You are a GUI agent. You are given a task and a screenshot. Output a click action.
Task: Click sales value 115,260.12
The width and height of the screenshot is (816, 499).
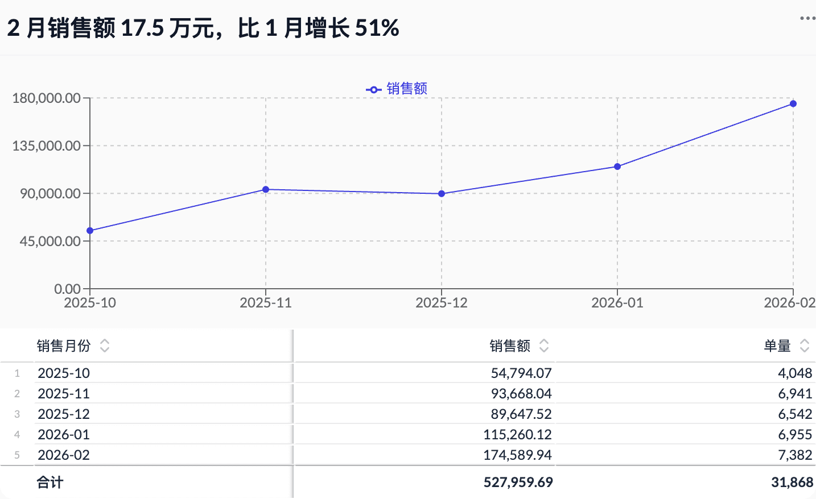pos(518,435)
